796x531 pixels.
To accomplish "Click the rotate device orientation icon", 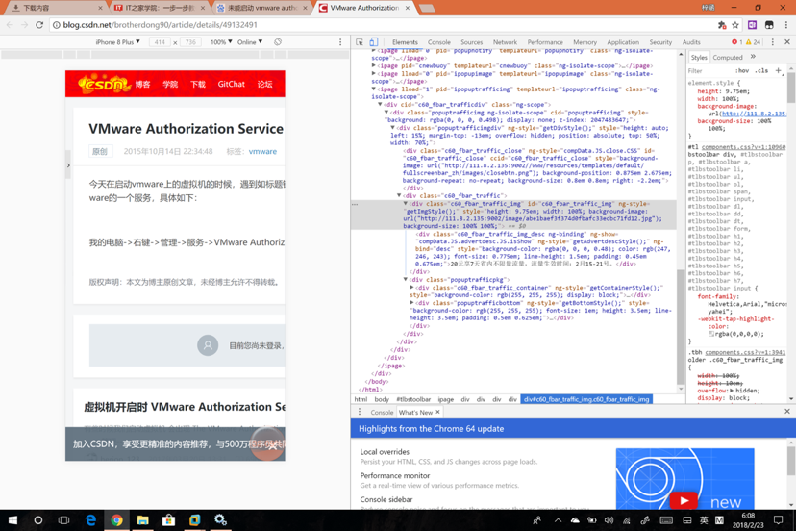I will click(x=278, y=42).
